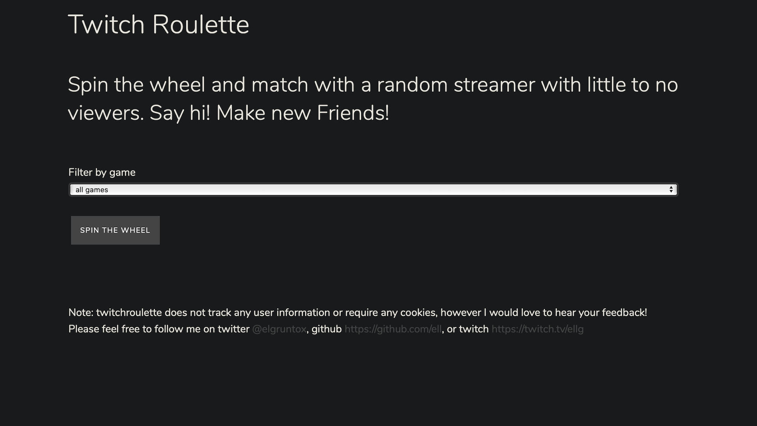Click the word 'streamer' in the tagline
The width and height of the screenshot is (757, 426).
(x=494, y=85)
